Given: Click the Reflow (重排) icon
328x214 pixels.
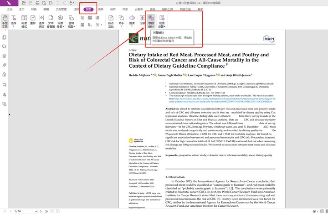Looking at the screenshot, I should [33, 23].
